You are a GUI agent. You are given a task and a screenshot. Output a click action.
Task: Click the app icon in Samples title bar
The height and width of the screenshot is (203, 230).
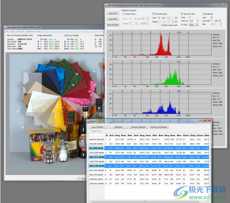[88, 121]
